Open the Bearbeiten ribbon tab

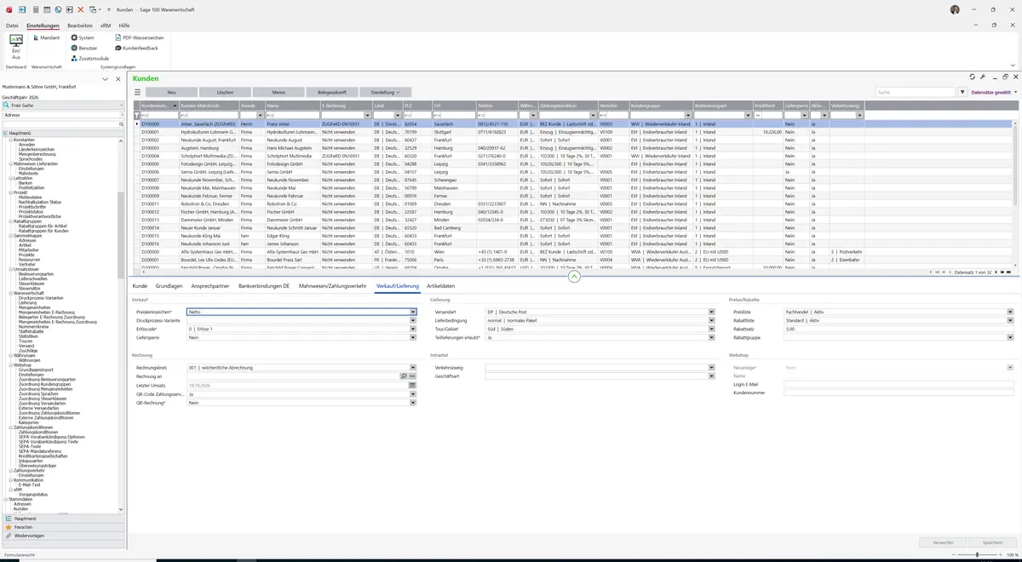[80, 26]
